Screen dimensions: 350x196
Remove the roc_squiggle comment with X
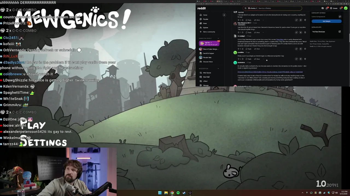click(301, 49)
